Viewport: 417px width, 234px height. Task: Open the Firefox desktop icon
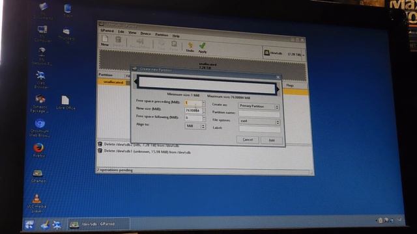[x=39, y=150]
